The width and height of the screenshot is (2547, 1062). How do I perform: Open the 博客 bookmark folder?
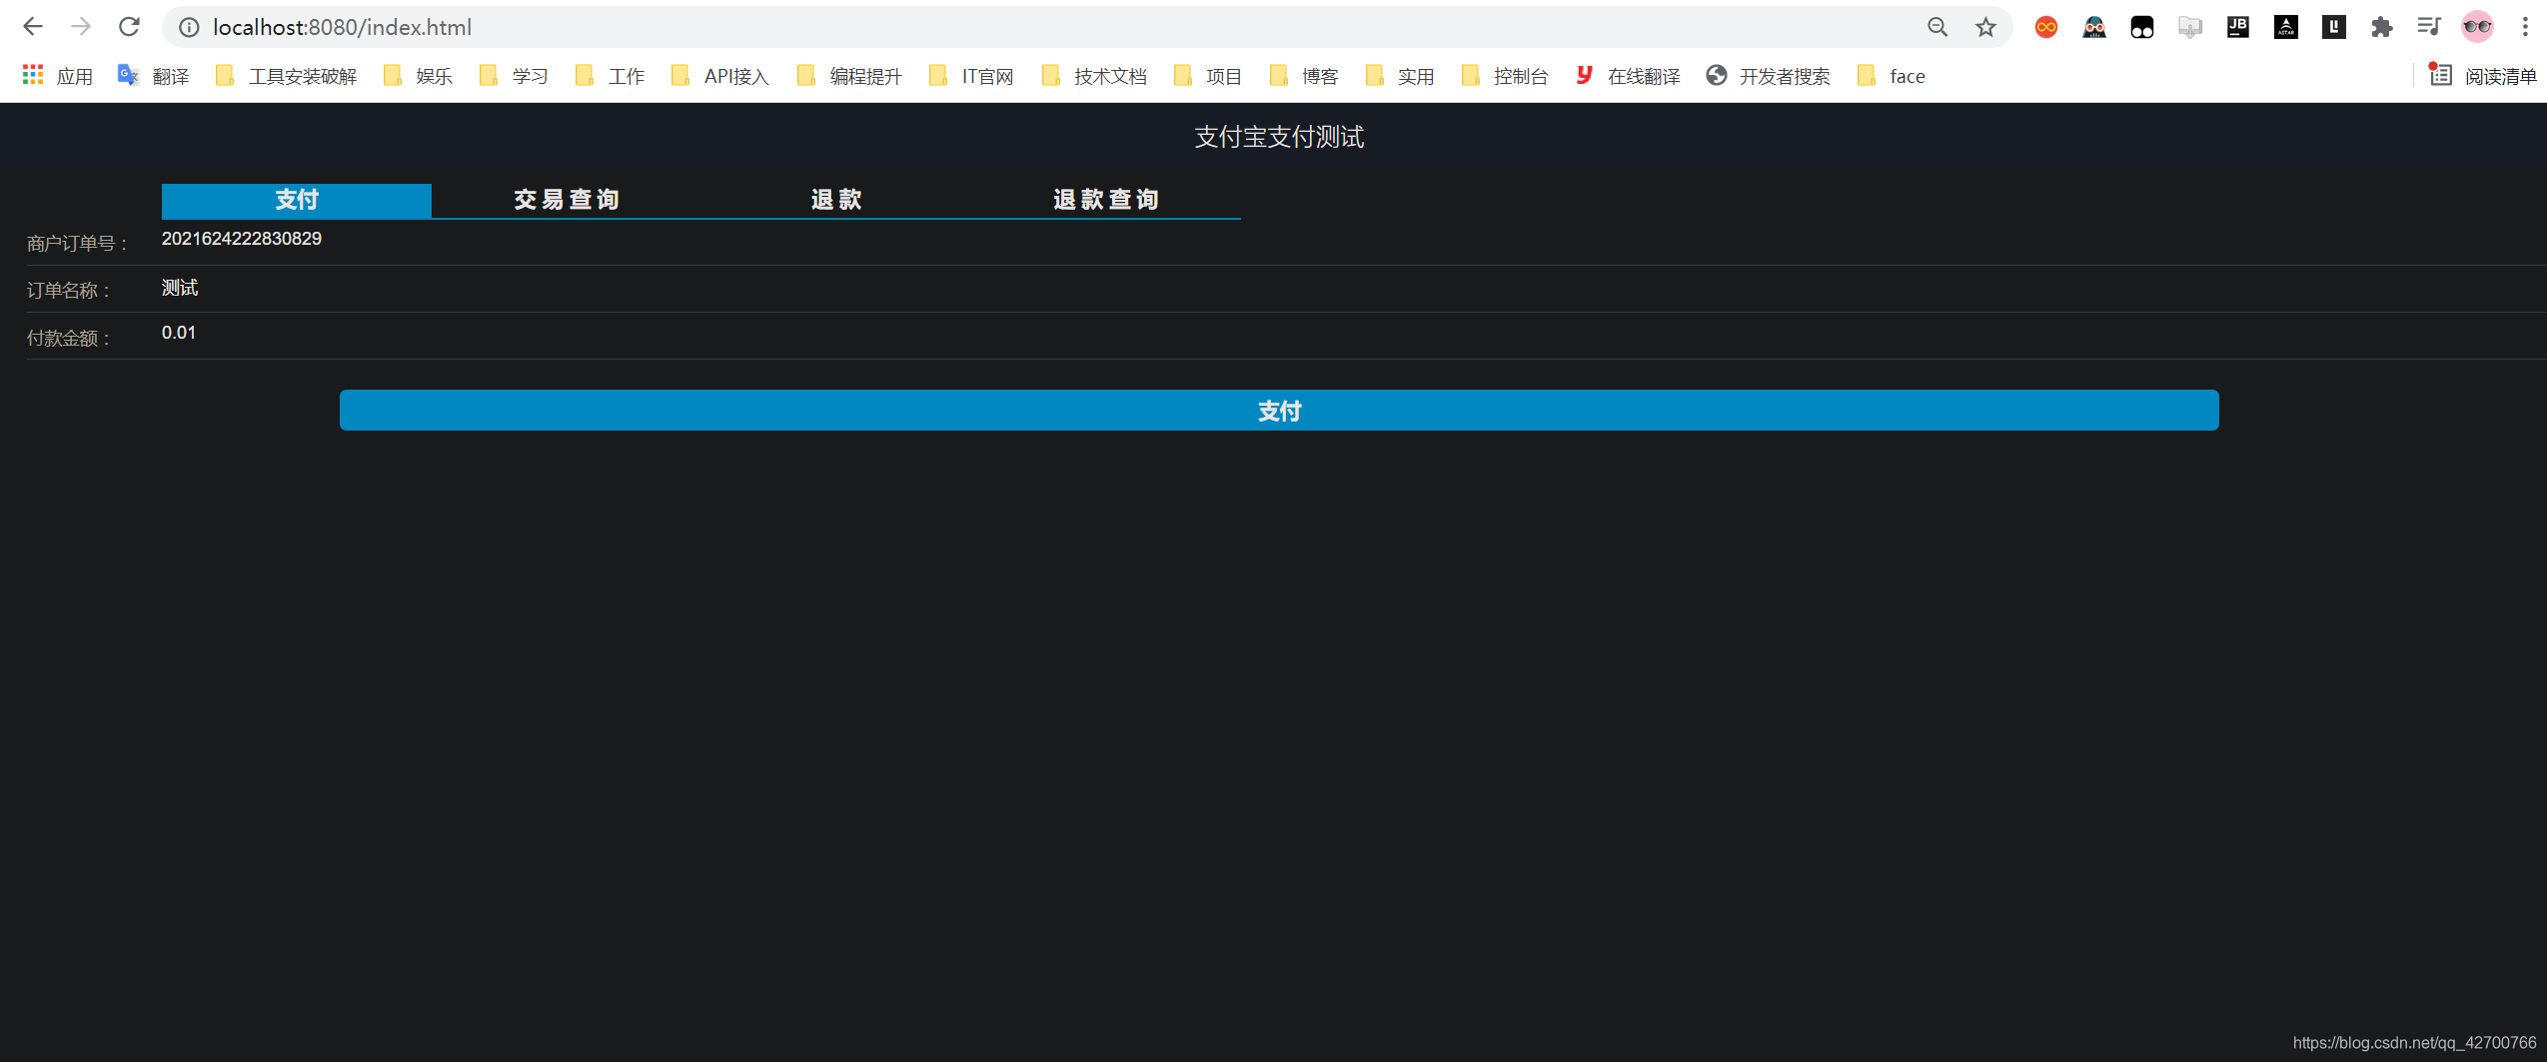tap(1303, 76)
